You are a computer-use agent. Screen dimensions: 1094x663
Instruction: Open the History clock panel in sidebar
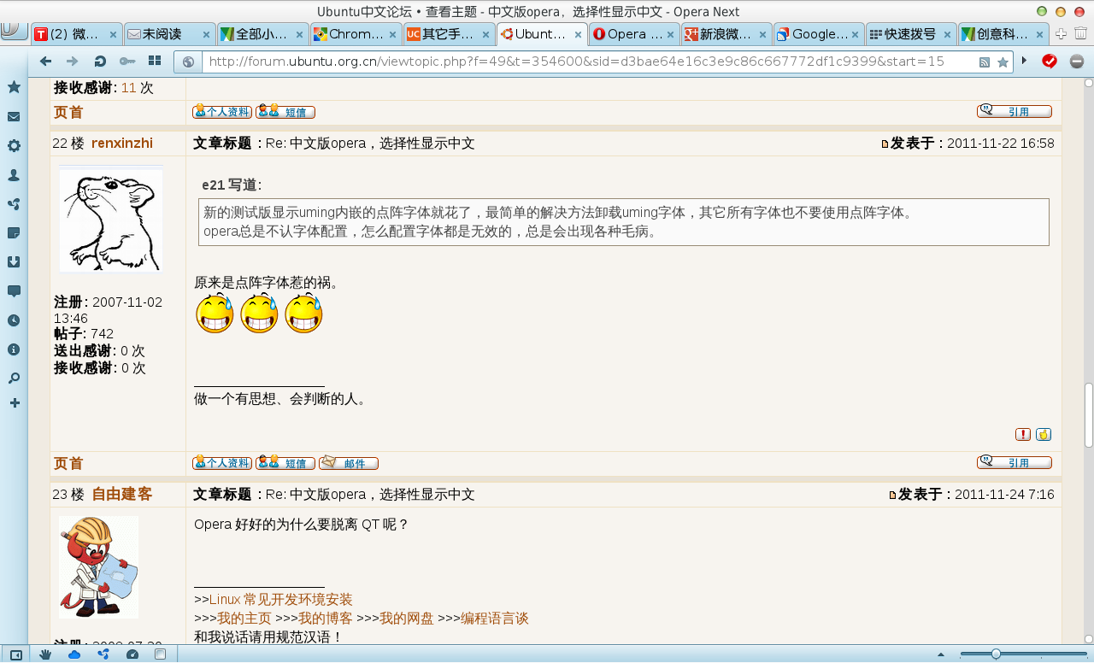pyautogui.click(x=14, y=320)
